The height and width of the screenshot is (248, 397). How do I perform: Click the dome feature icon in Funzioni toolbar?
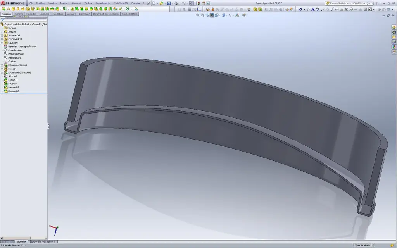tap(91, 9)
